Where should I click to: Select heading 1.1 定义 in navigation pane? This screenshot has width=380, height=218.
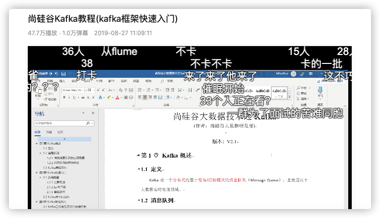click(x=48, y=148)
